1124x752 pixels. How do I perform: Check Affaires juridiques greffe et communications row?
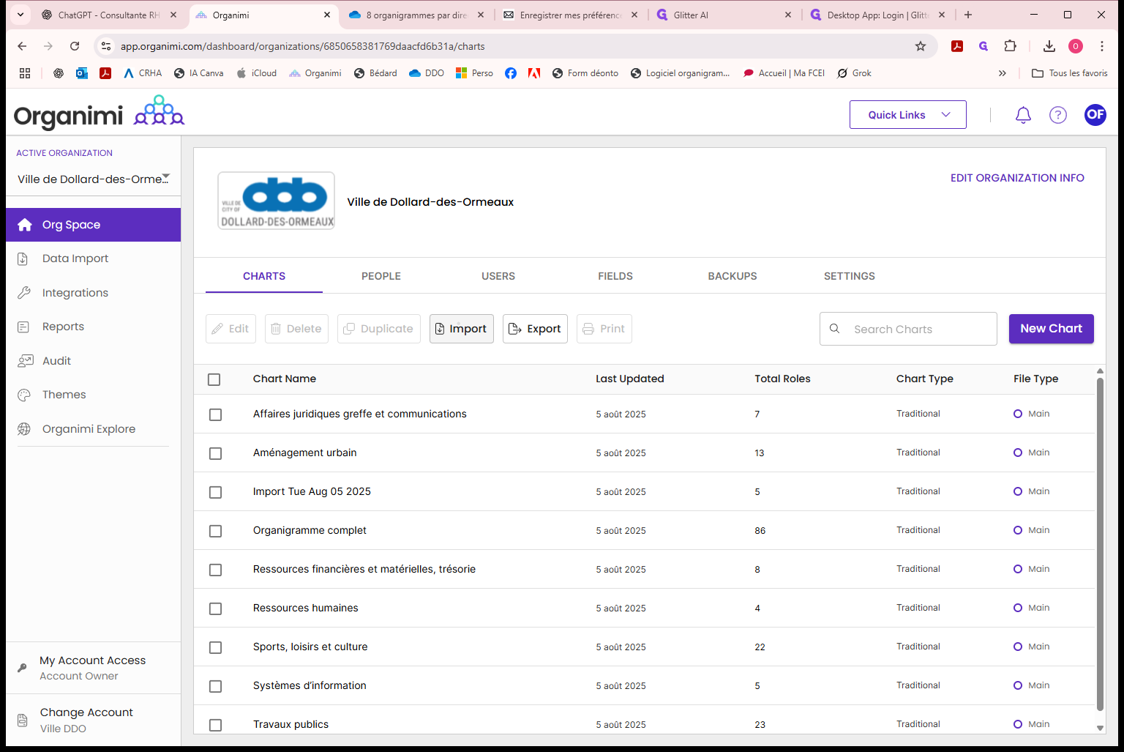coord(215,414)
